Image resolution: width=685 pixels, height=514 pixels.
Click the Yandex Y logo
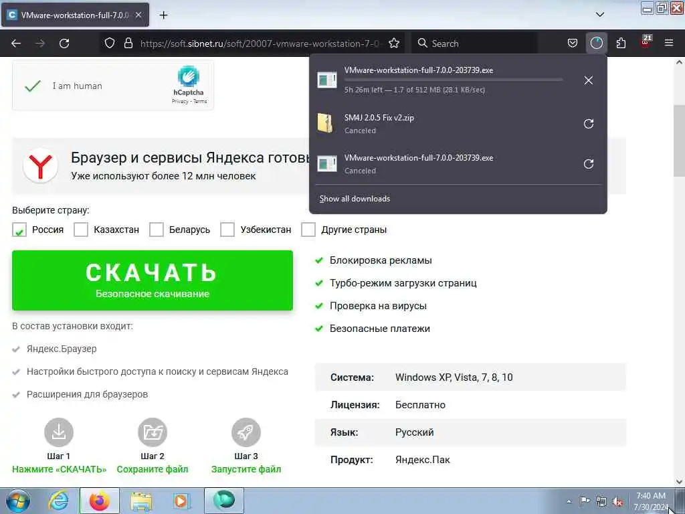pos(40,166)
